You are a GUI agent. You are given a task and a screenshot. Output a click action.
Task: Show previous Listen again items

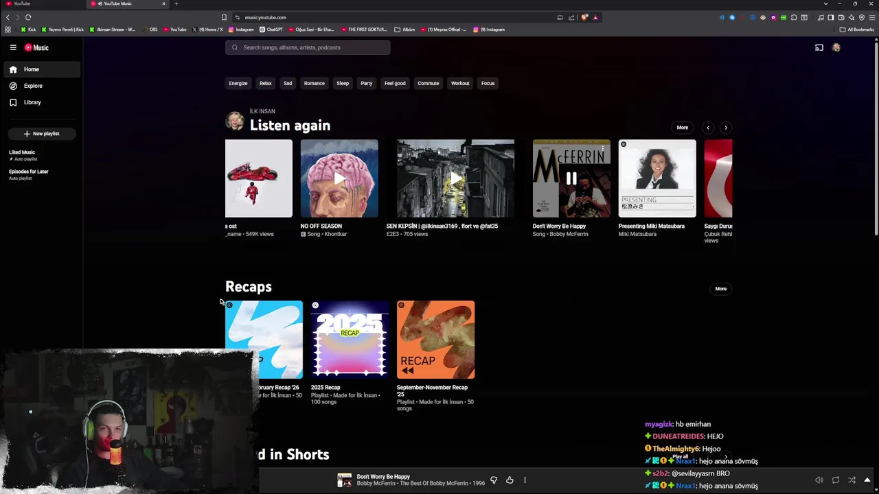(x=708, y=128)
